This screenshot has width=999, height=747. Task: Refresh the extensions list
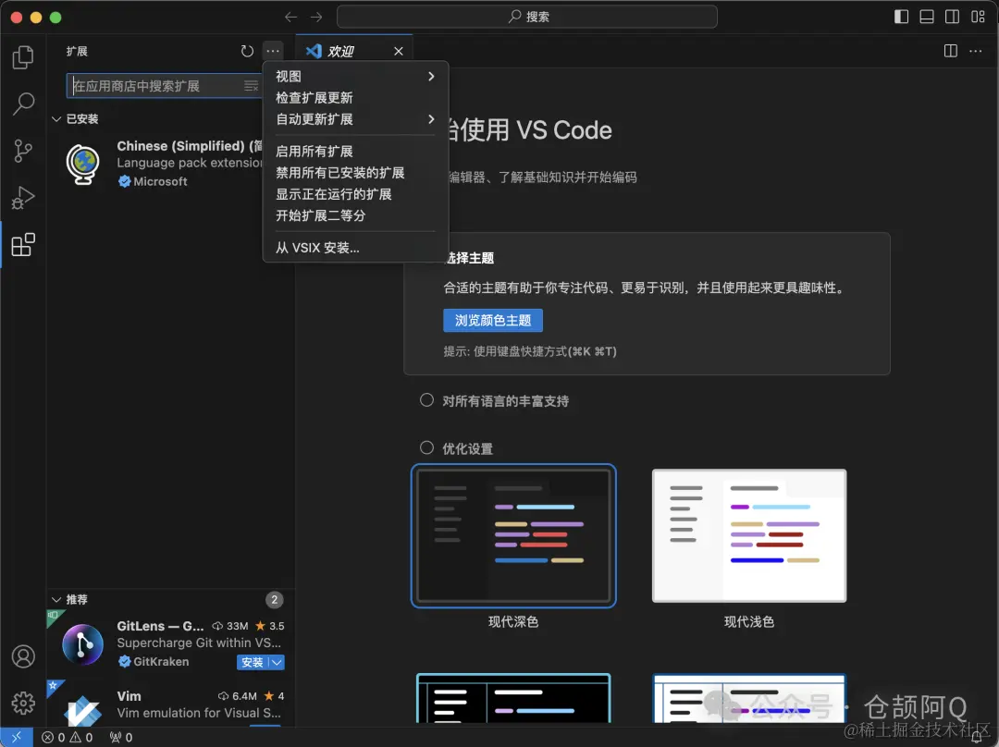[246, 51]
